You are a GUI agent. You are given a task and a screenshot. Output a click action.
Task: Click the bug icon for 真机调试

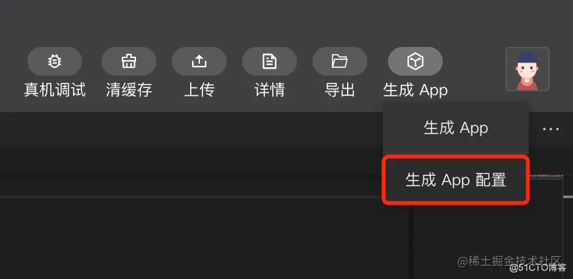(55, 61)
